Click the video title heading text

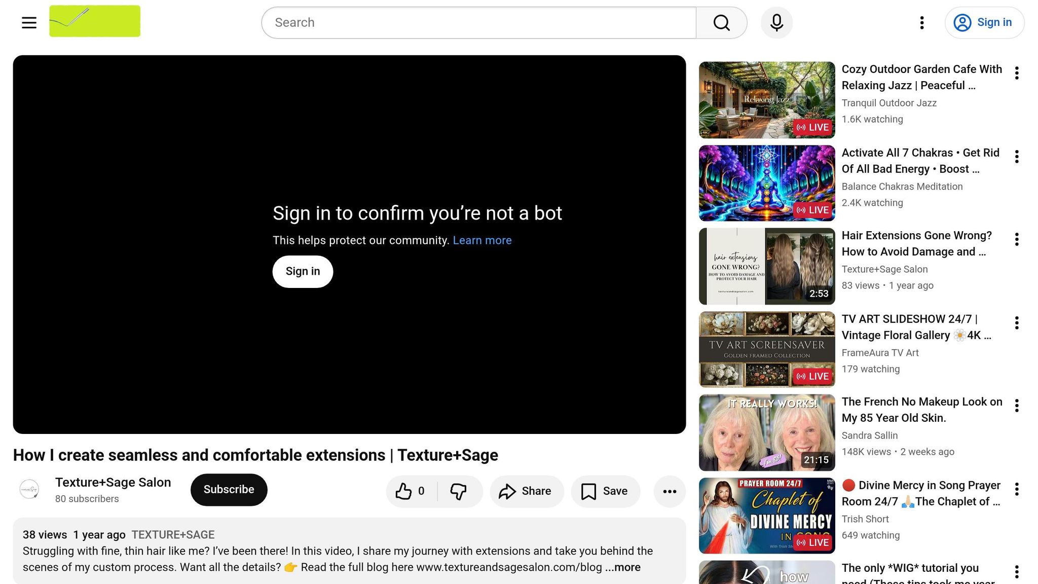(x=255, y=455)
